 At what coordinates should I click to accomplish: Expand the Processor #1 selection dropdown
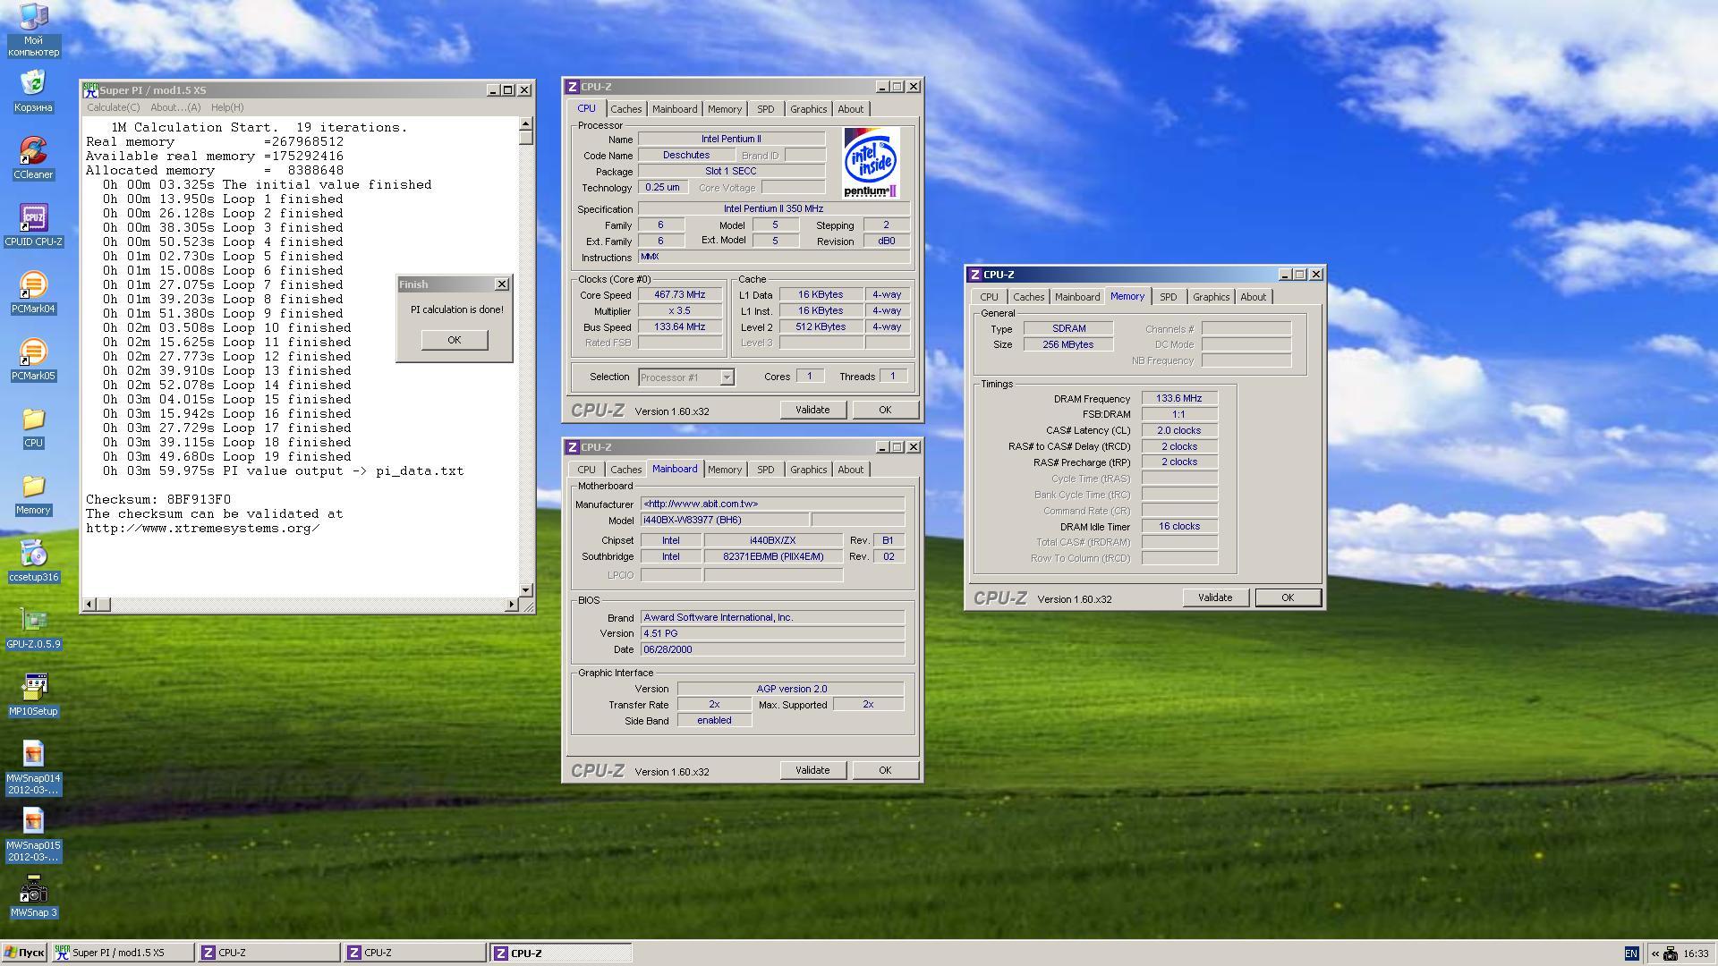pos(727,377)
